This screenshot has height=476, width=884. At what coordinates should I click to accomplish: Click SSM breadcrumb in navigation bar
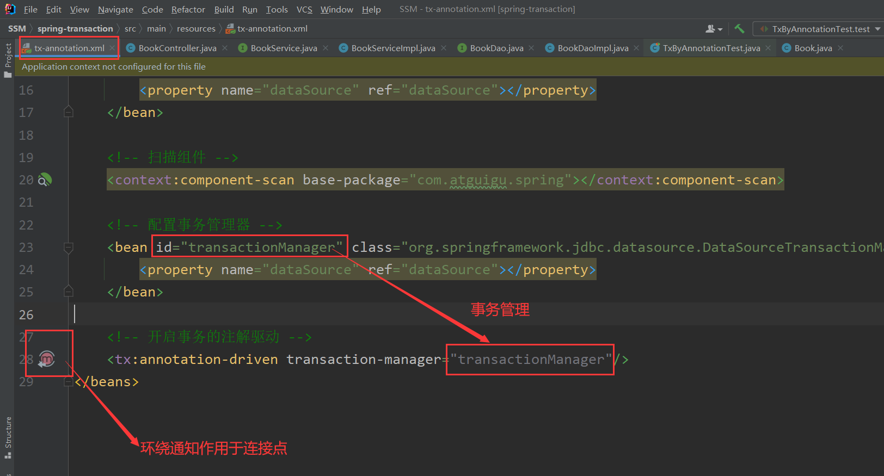pos(17,29)
